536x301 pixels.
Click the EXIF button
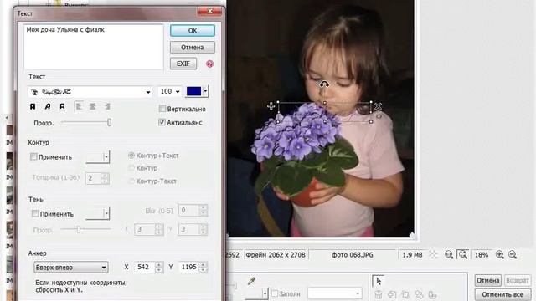183,64
